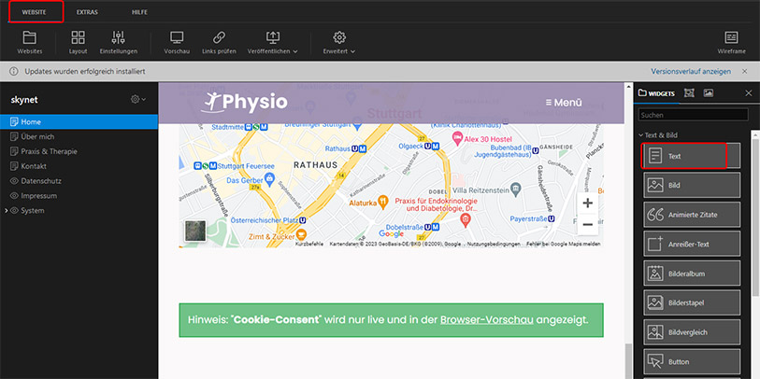The image size is (760, 379).
Task: Select the Animierte Zitate widget
Action: tap(692, 215)
